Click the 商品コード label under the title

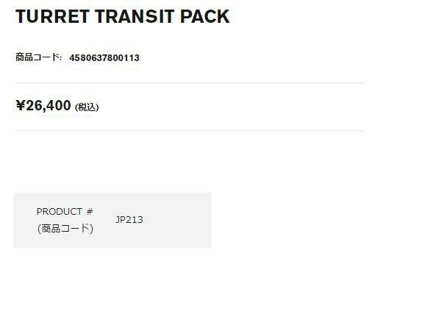(x=37, y=57)
